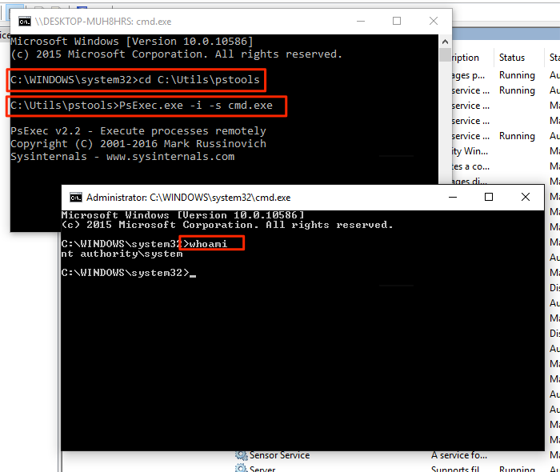
Task: Click the DESKTOP-MUH8HRS cmd window system icon
Action: click(x=25, y=22)
